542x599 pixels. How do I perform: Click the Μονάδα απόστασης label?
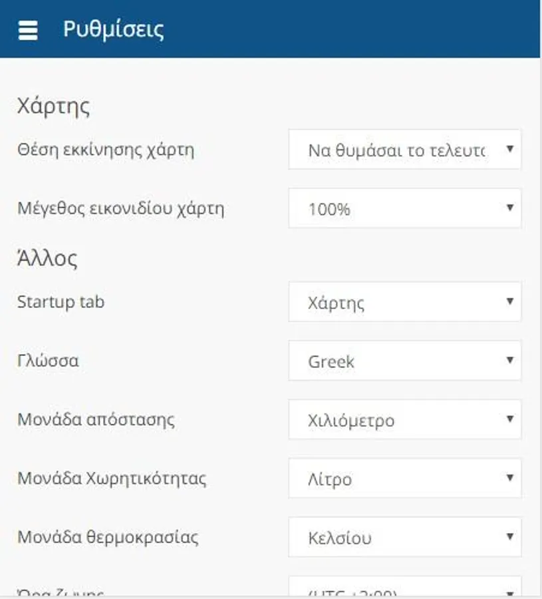pyautogui.click(x=96, y=420)
